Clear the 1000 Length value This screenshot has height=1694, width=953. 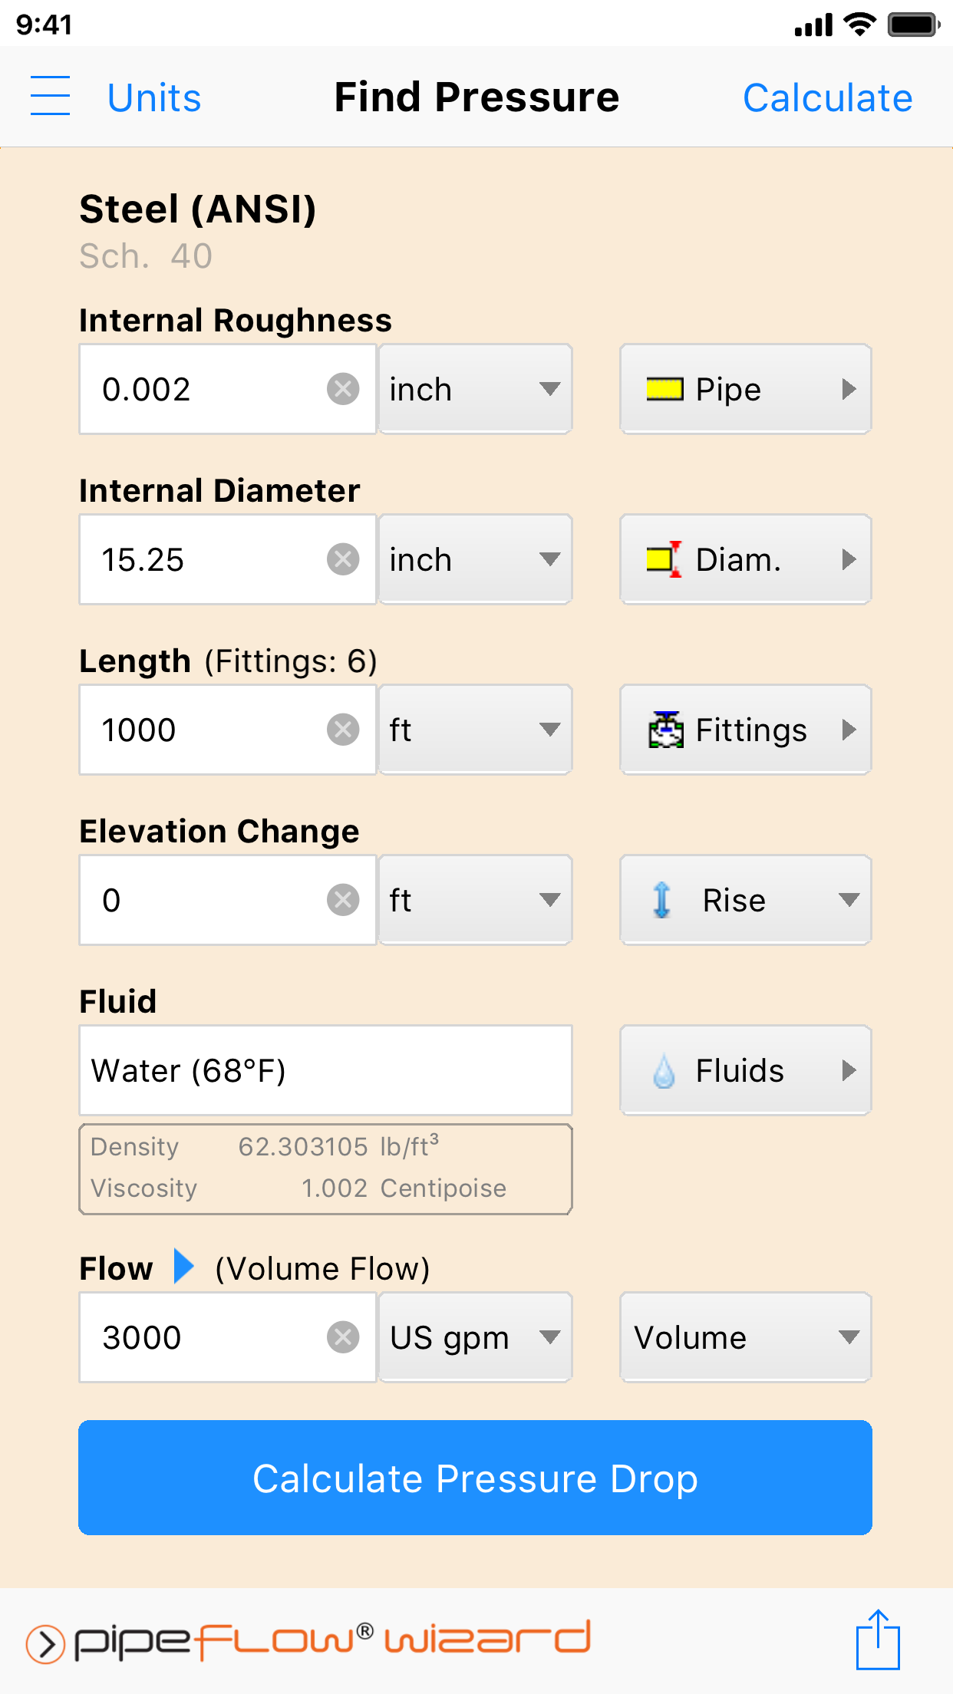343,730
